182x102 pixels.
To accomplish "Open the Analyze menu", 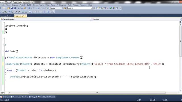I will [x=76, y=5].
